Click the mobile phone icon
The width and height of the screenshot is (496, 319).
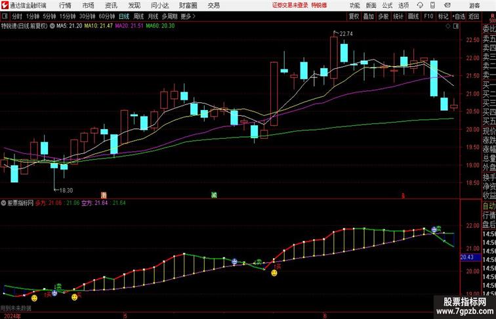pyautogui.click(x=433, y=5)
